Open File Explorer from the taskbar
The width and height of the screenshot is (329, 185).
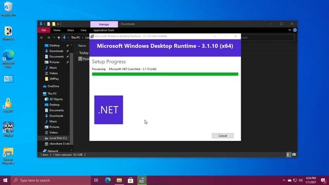(119, 180)
